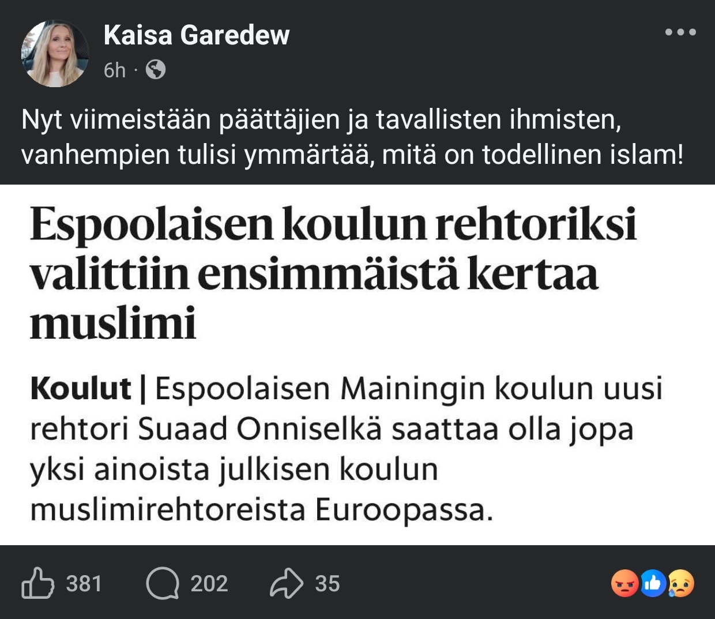Click the blue like reaction emoji
The width and height of the screenshot is (715, 619).
[x=653, y=583]
